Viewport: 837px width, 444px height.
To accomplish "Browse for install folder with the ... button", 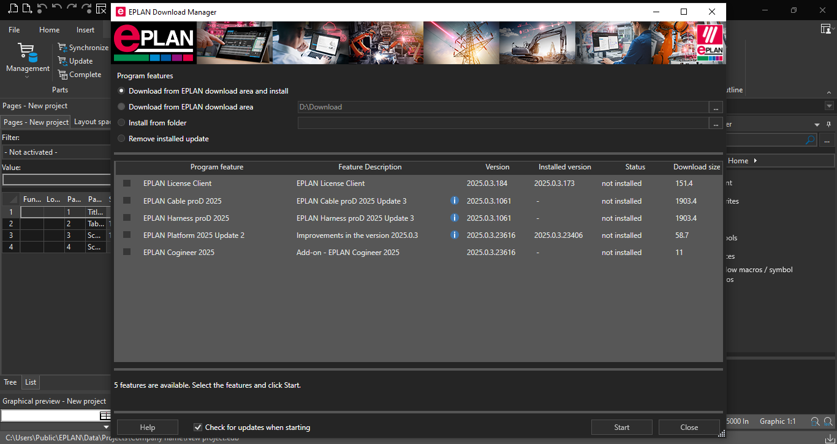I will [x=716, y=123].
